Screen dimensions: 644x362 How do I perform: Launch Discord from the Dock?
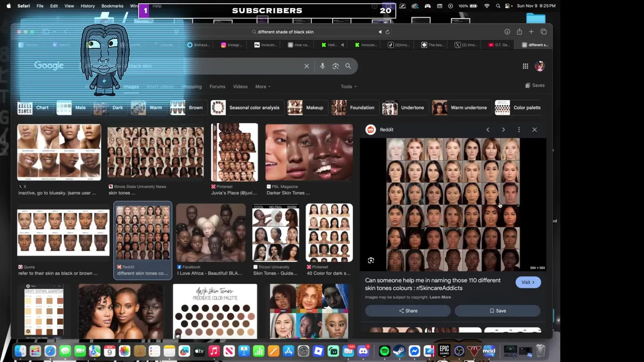coord(363,351)
